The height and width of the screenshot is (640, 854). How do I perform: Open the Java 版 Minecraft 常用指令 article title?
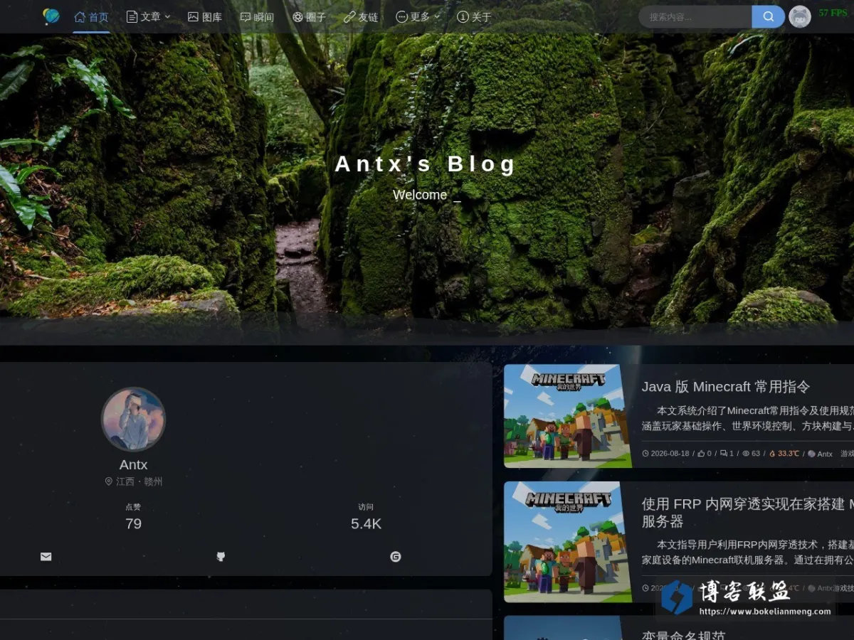coord(726,387)
